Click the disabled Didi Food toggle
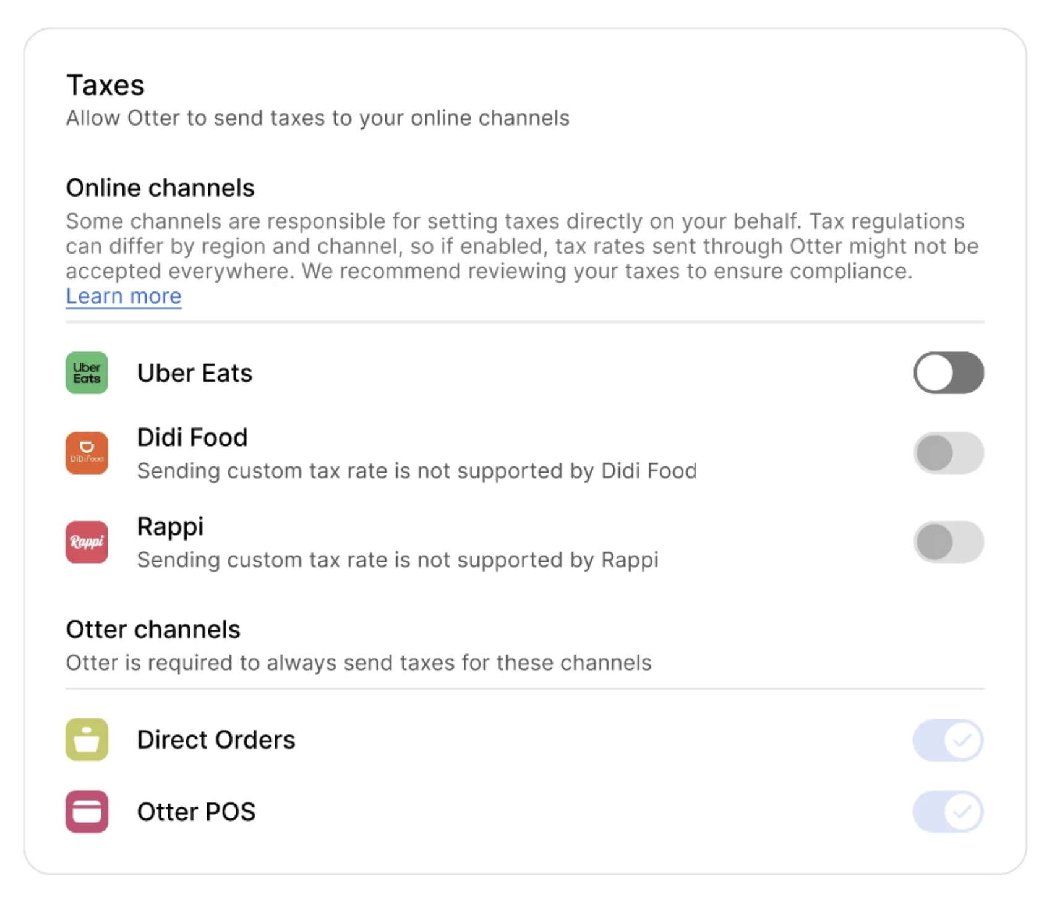 point(948,453)
